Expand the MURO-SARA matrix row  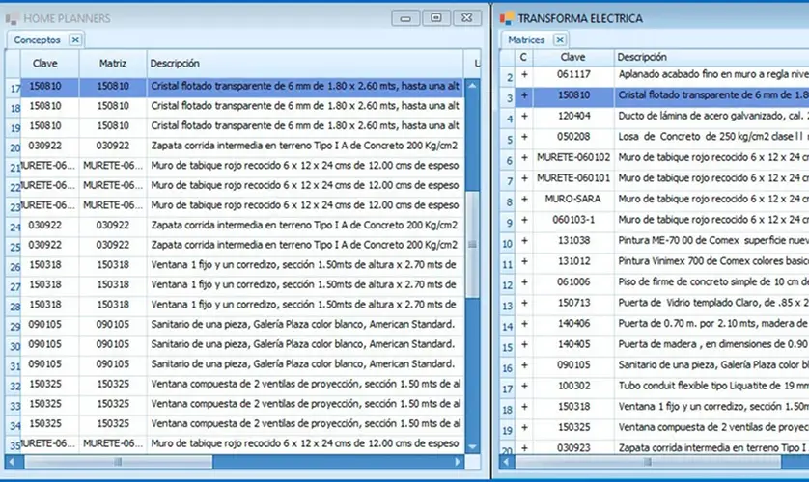pos(524,200)
